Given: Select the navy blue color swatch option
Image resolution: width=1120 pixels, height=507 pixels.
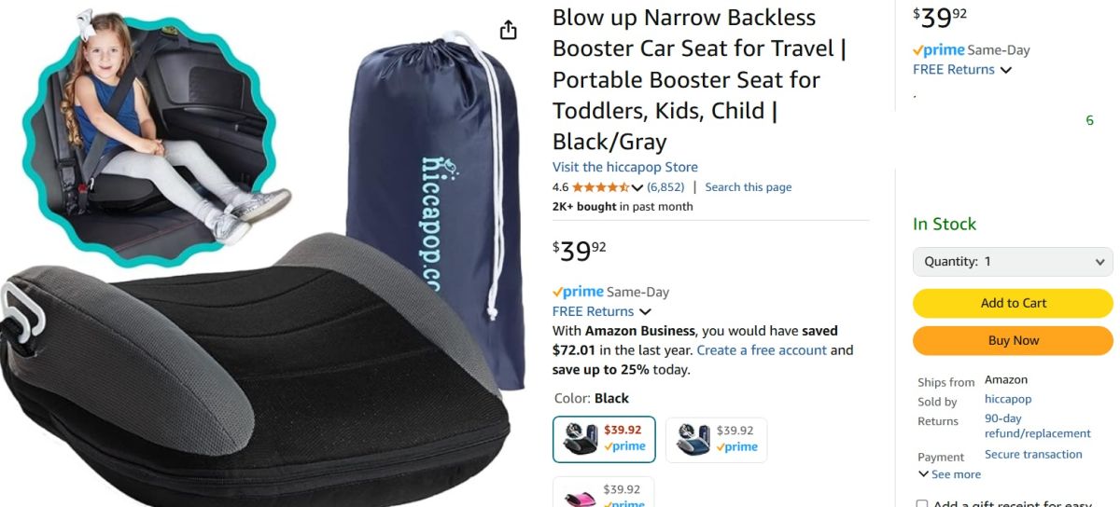Looking at the screenshot, I should (716, 439).
